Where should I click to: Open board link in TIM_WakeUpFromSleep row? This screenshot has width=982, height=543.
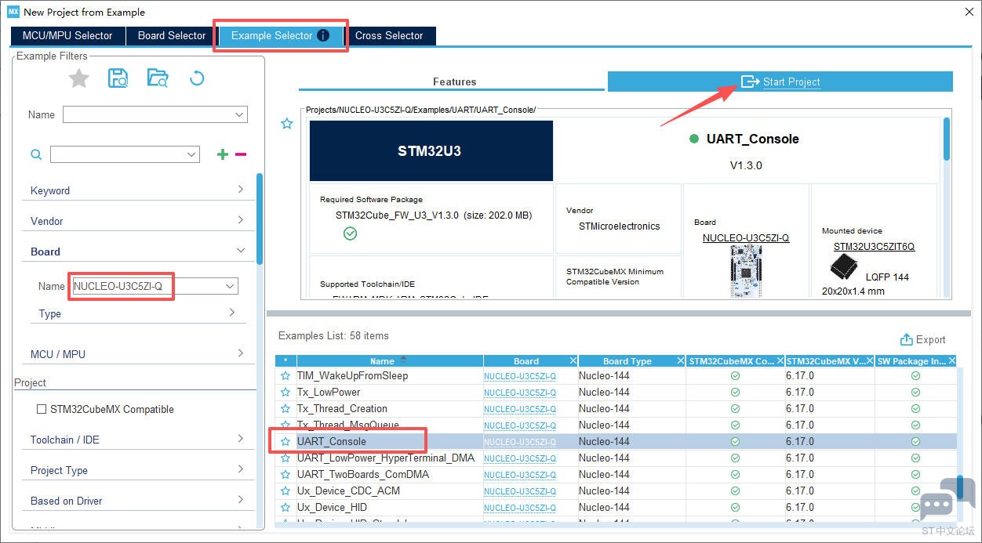(x=520, y=376)
